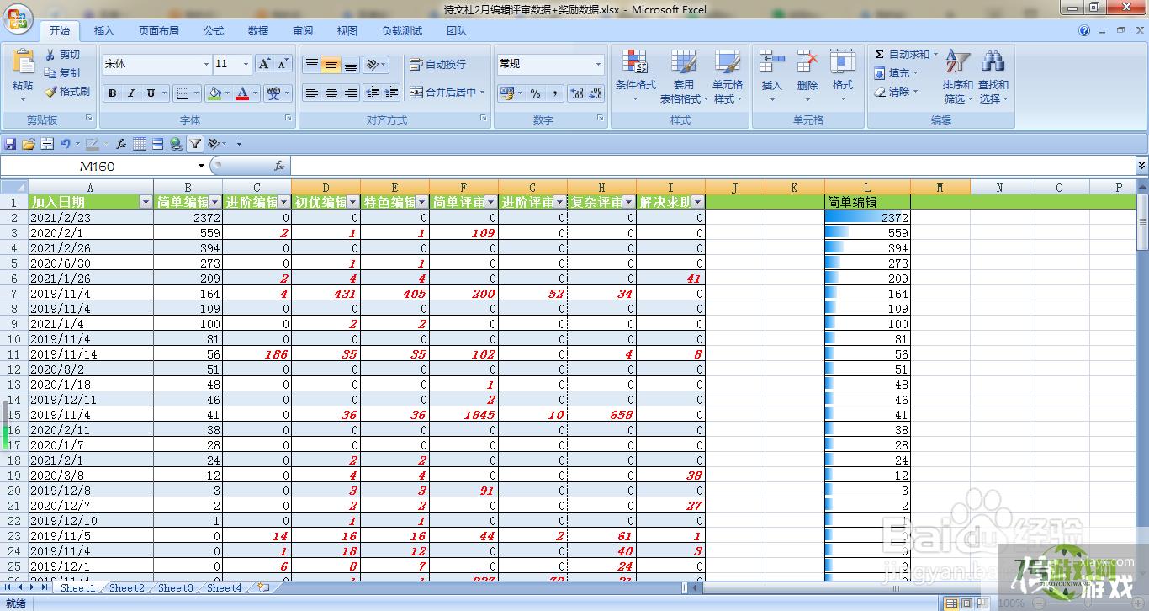Click Merge and Center (合并后居中)

[x=447, y=93]
